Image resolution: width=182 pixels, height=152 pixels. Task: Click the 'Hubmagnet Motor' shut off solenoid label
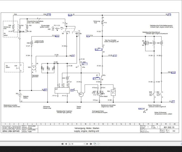(100, 112)
